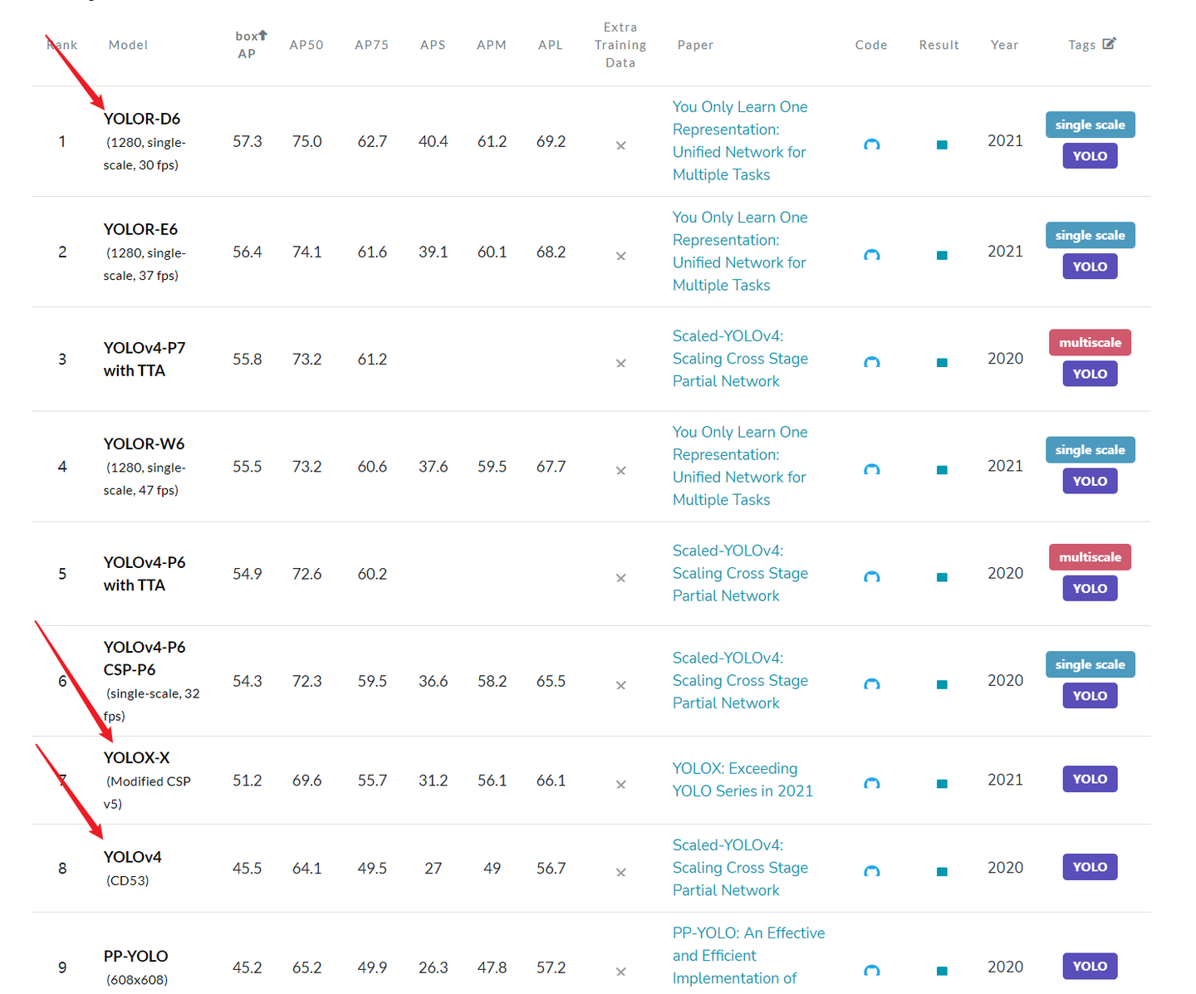Open the code icon for YOLOR-W6
This screenshot has width=1196, height=994.
[x=871, y=470]
